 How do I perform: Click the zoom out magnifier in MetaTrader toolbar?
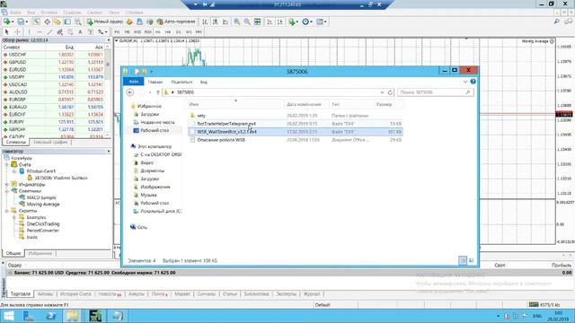coord(247,22)
